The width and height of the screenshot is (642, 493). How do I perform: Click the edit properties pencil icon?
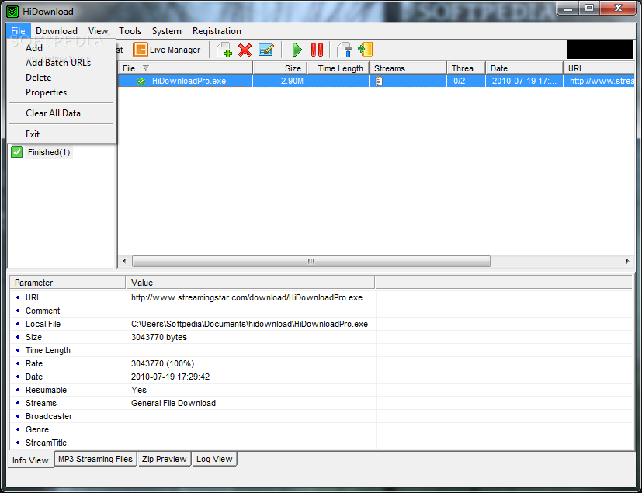click(x=266, y=50)
